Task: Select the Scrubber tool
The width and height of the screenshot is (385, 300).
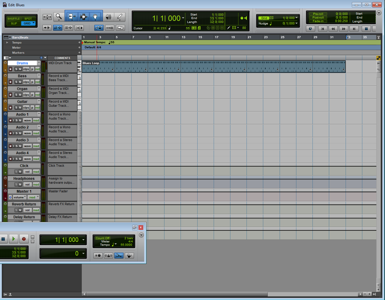Action: 108,17
